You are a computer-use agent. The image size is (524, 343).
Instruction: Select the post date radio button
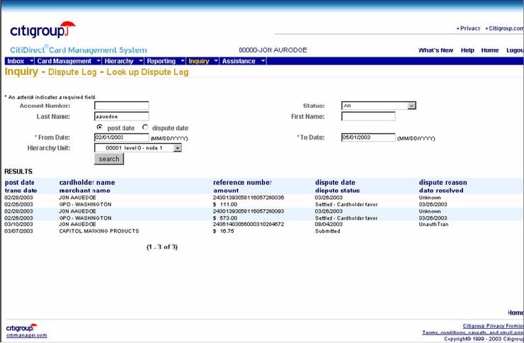(99, 128)
